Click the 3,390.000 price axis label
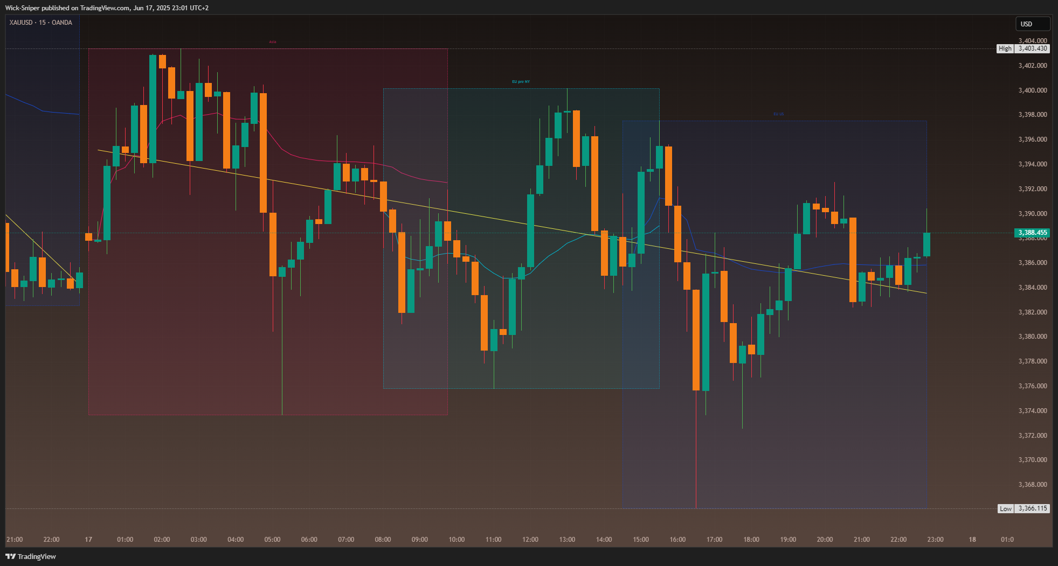The height and width of the screenshot is (566, 1058). [1033, 214]
